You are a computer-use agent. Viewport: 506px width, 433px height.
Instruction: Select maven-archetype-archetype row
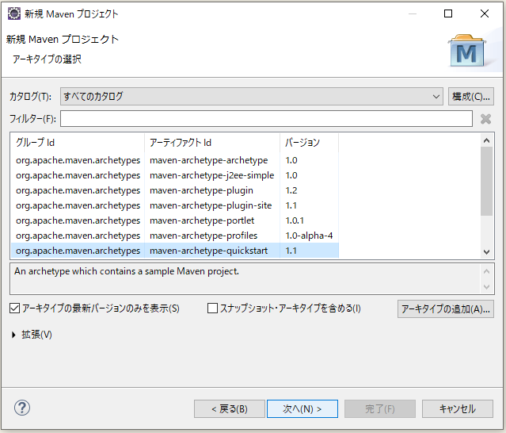tap(175, 160)
